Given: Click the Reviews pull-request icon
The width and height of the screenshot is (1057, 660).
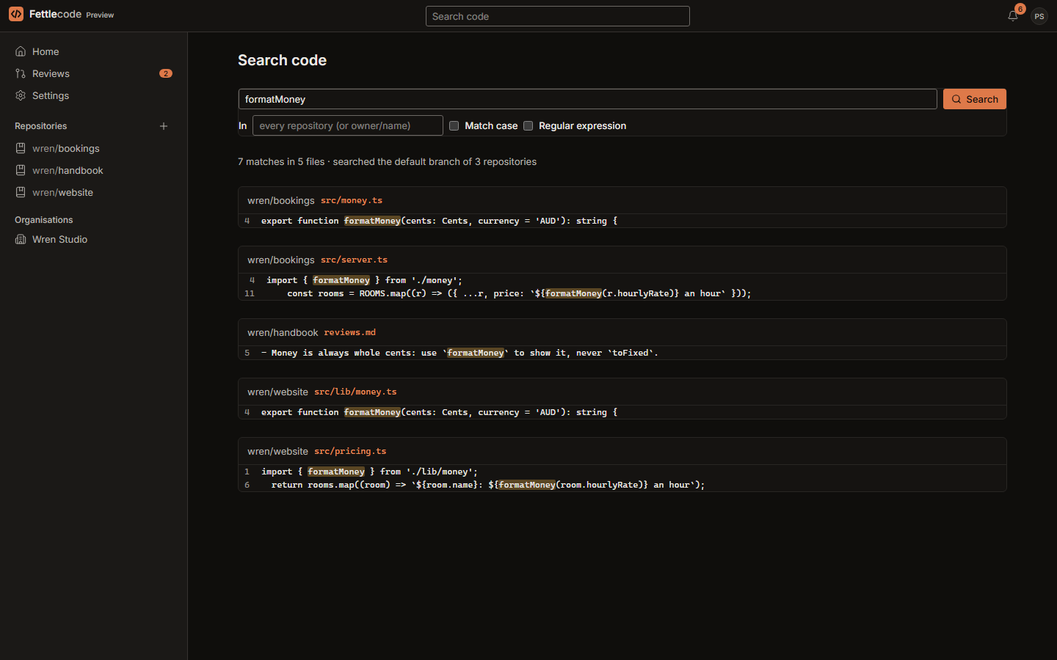Looking at the screenshot, I should point(21,73).
